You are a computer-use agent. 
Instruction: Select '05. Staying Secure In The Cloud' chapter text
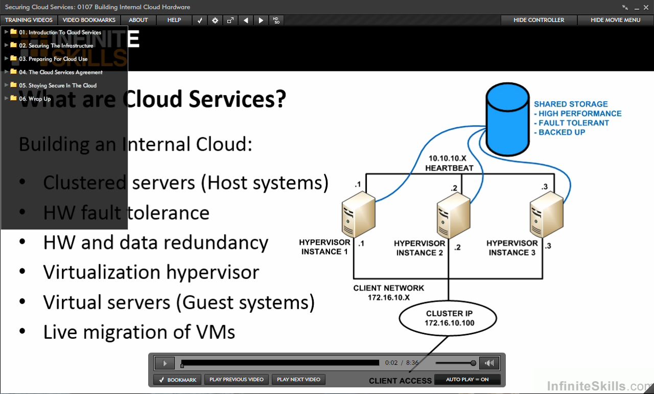point(58,85)
